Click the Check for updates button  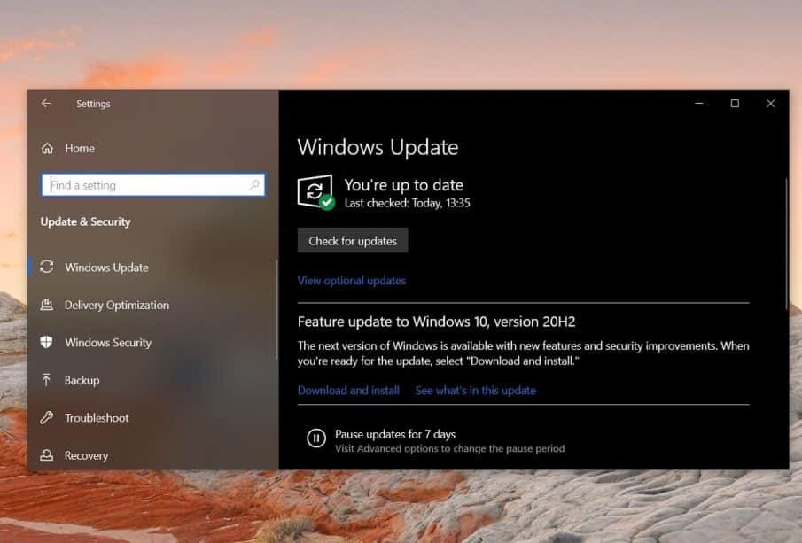click(x=353, y=240)
